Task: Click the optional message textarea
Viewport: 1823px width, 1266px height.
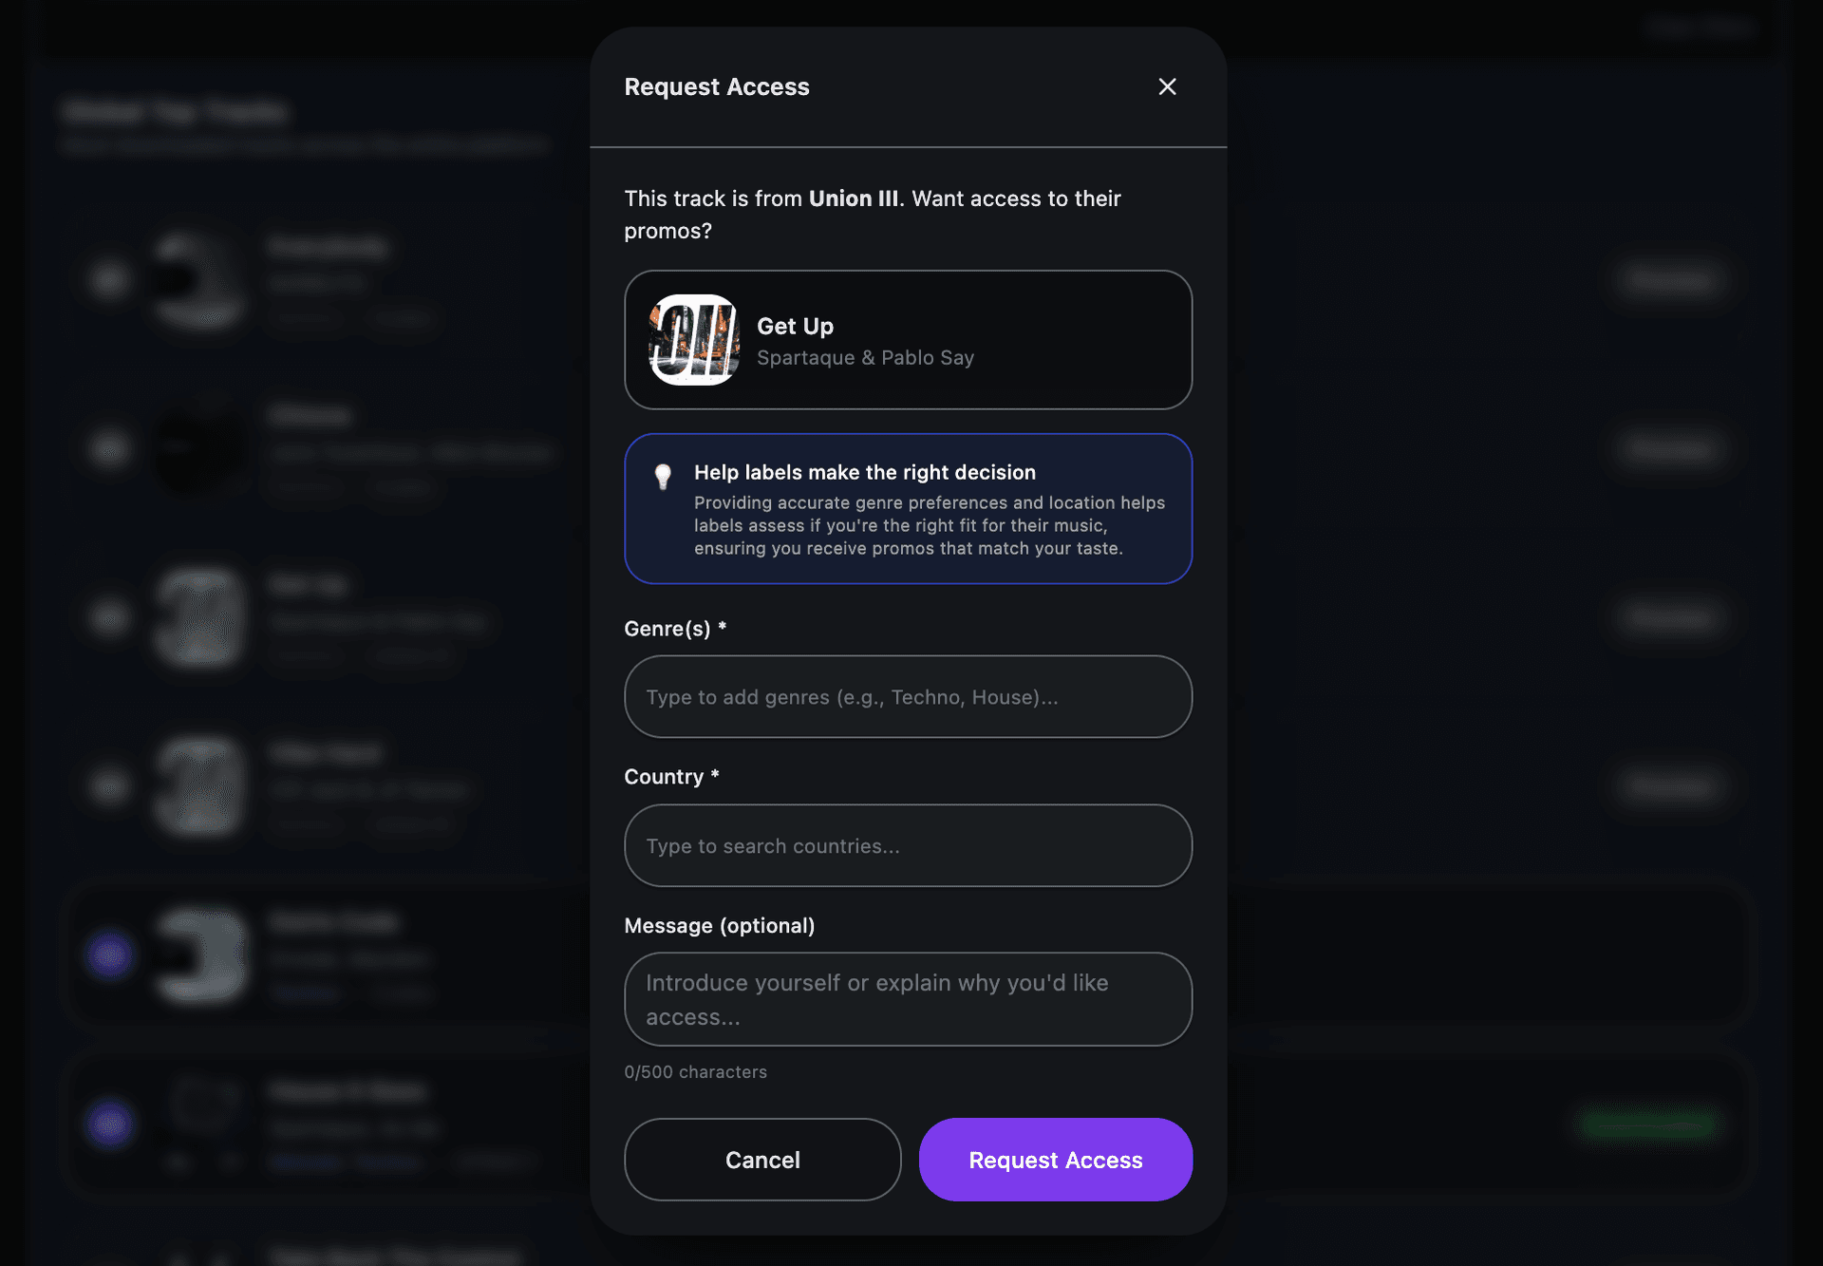Action: (x=908, y=999)
